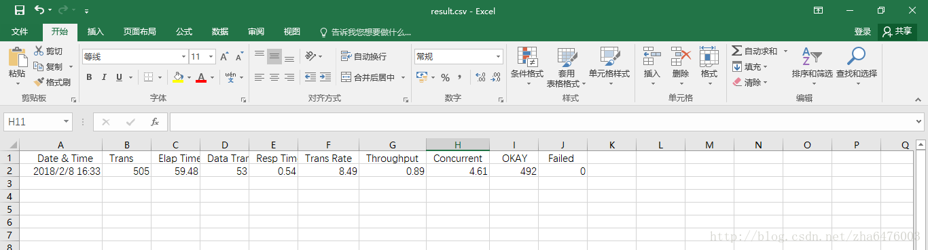The width and height of the screenshot is (928, 250).
Task: Apply the red font color A
Action: tap(200, 77)
